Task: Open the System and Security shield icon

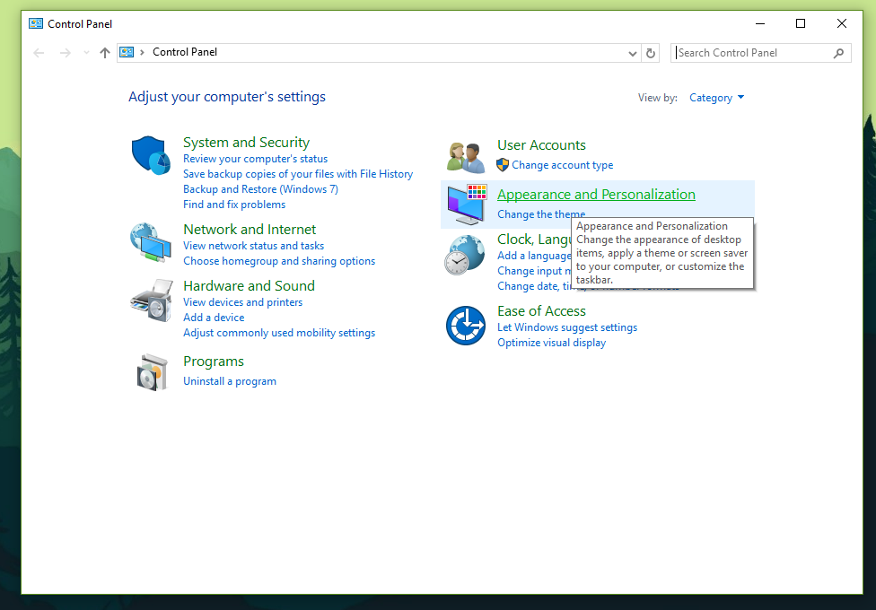Action: point(151,155)
